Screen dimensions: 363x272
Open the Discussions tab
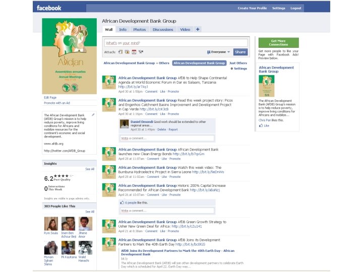163,29
